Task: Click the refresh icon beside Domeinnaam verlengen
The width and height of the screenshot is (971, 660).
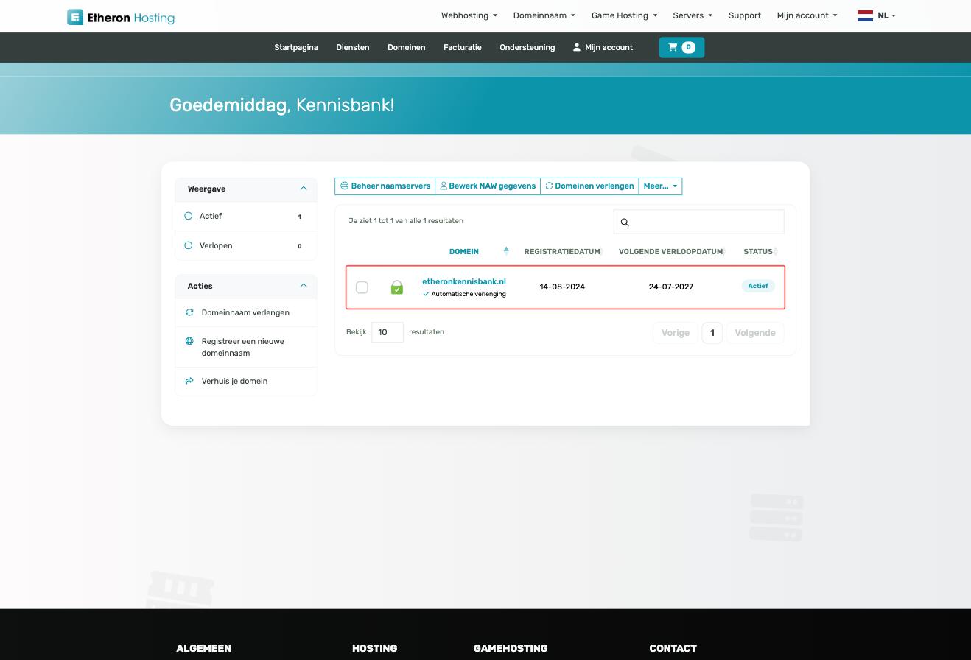Action: [x=189, y=312]
